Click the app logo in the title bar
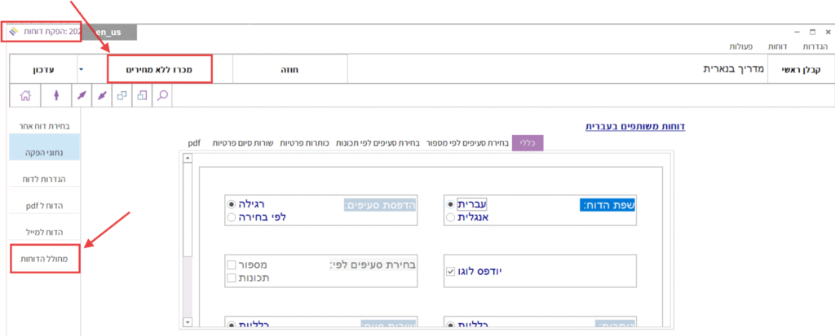This screenshot has height=336, width=835. pyautogui.click(x=12, y=32)
